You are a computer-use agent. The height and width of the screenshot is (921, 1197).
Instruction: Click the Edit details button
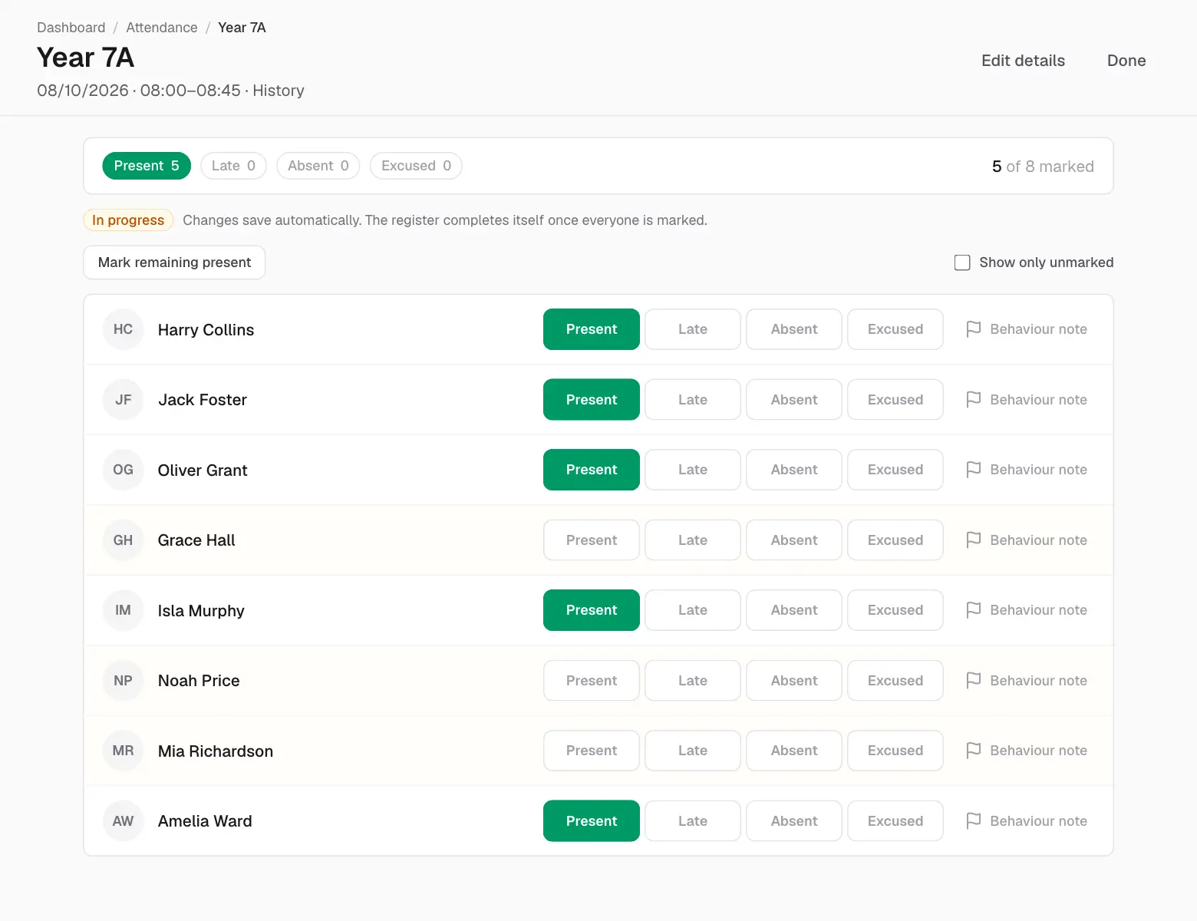pos(1023,61)
